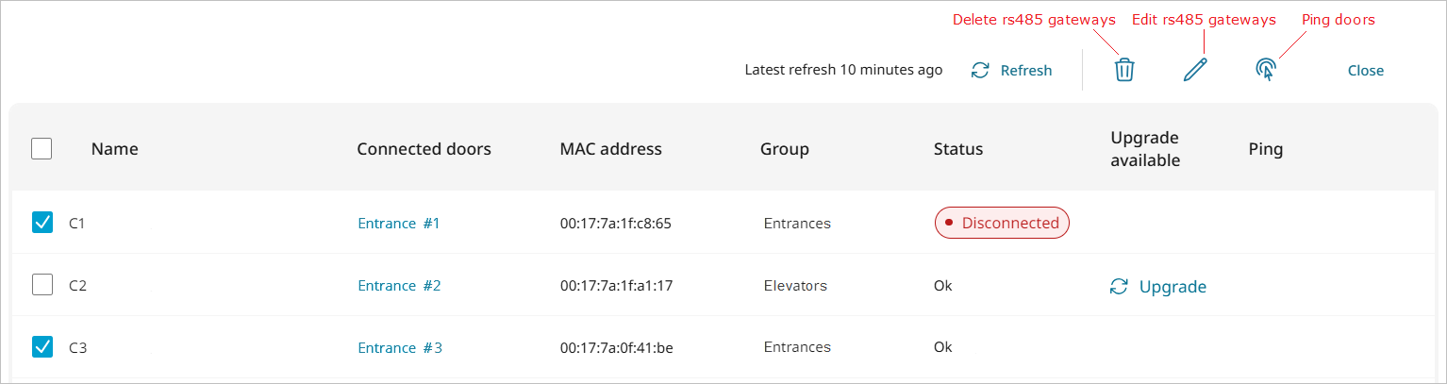Click the trash icon to delete gateways
Viewport: 1447px width, 384px height.
[1124, 70]
